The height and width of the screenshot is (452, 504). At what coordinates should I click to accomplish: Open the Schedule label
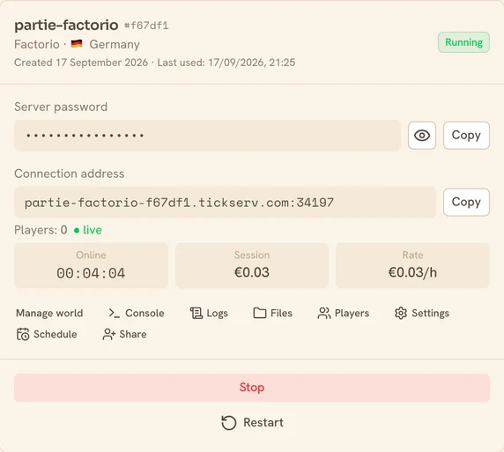(x=55, y=334)
